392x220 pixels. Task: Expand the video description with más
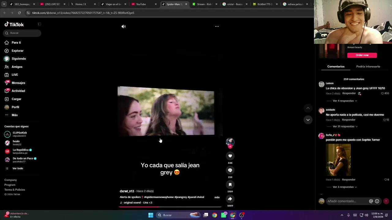click(x=217, y=197)
